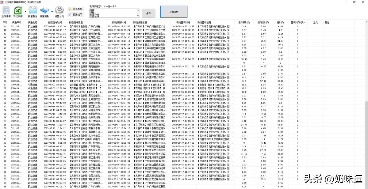Click the lightbulb icon beside 全选表格

point(69,9)
